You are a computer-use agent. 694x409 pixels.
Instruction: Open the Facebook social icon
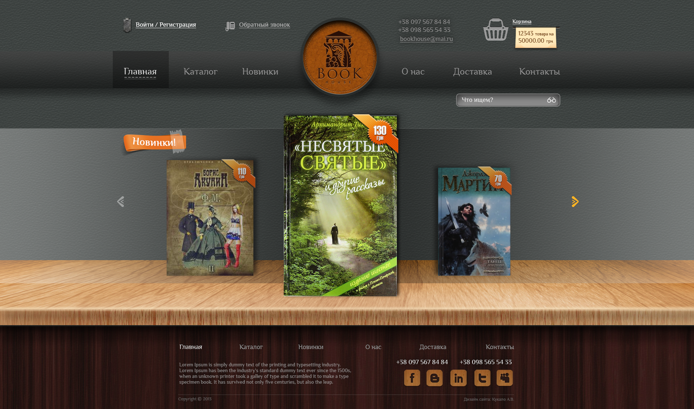click(x=412, y=378)
